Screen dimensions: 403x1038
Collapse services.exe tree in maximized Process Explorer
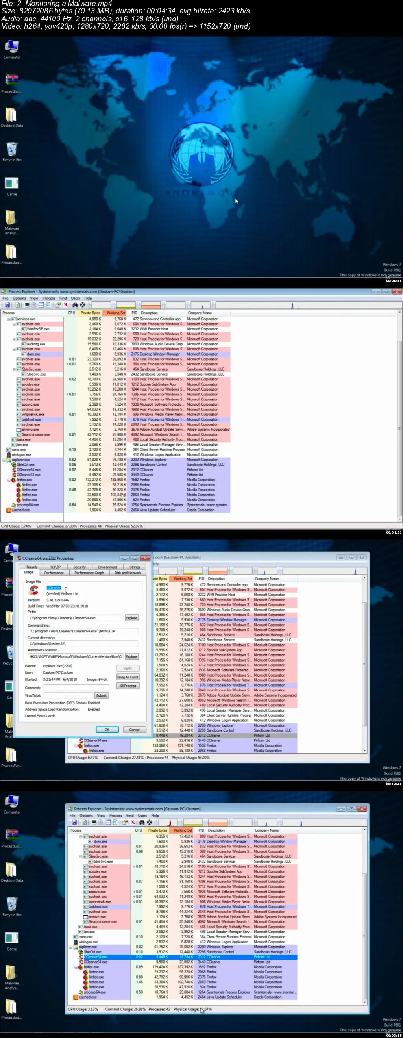pyautogui.click(x=9, y=319)
